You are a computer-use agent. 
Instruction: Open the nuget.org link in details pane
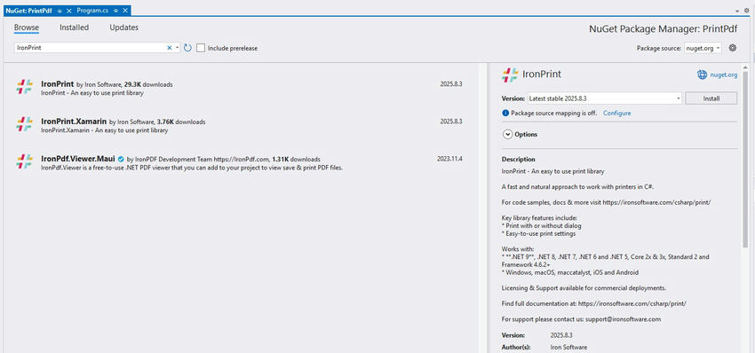pos(723,75)
